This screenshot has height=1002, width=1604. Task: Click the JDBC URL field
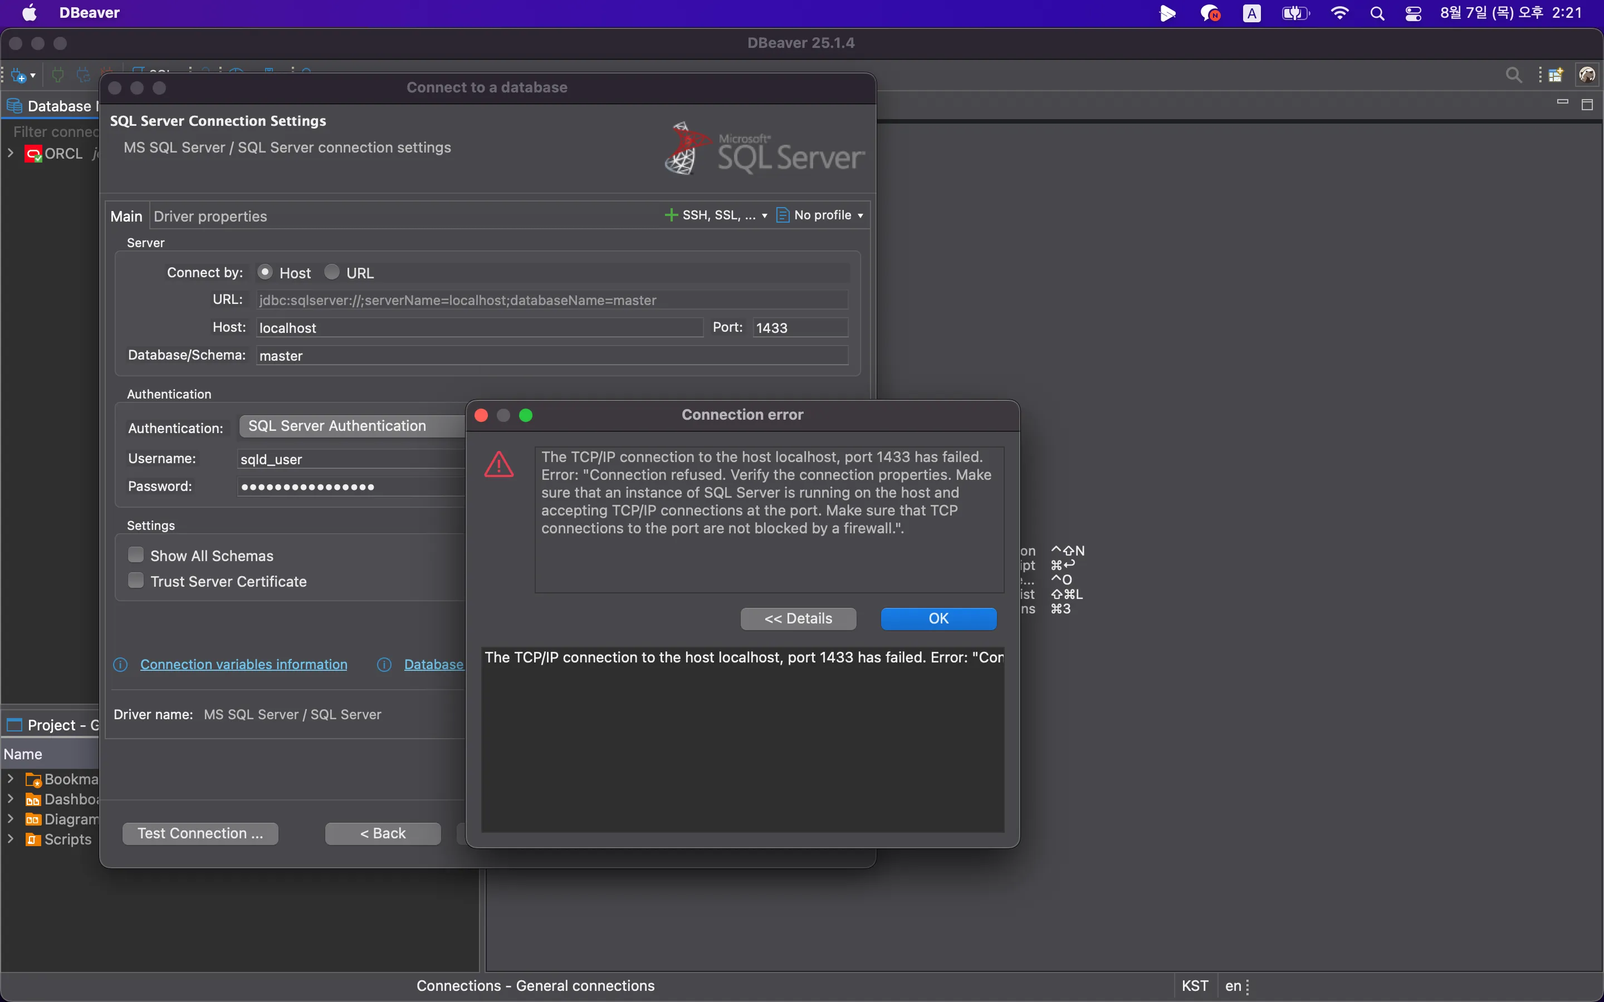tap(552, 300)
